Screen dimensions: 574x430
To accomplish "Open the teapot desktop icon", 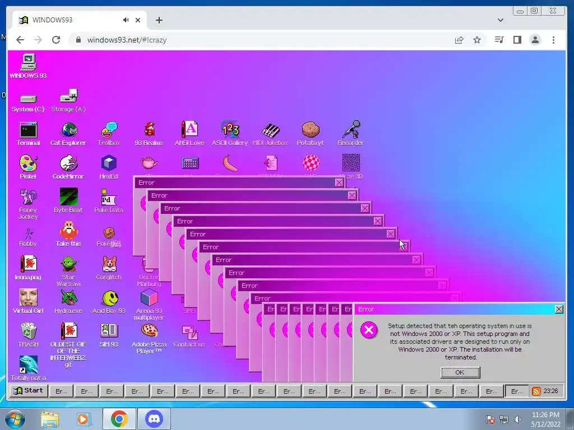I will pyautogui.click(x=149, y=163).
